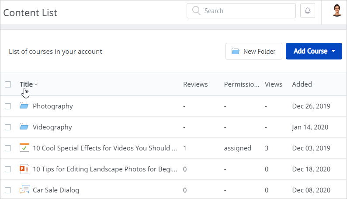347x199 pixels.
Task: Click the Content List page heading
Action: 30,13
